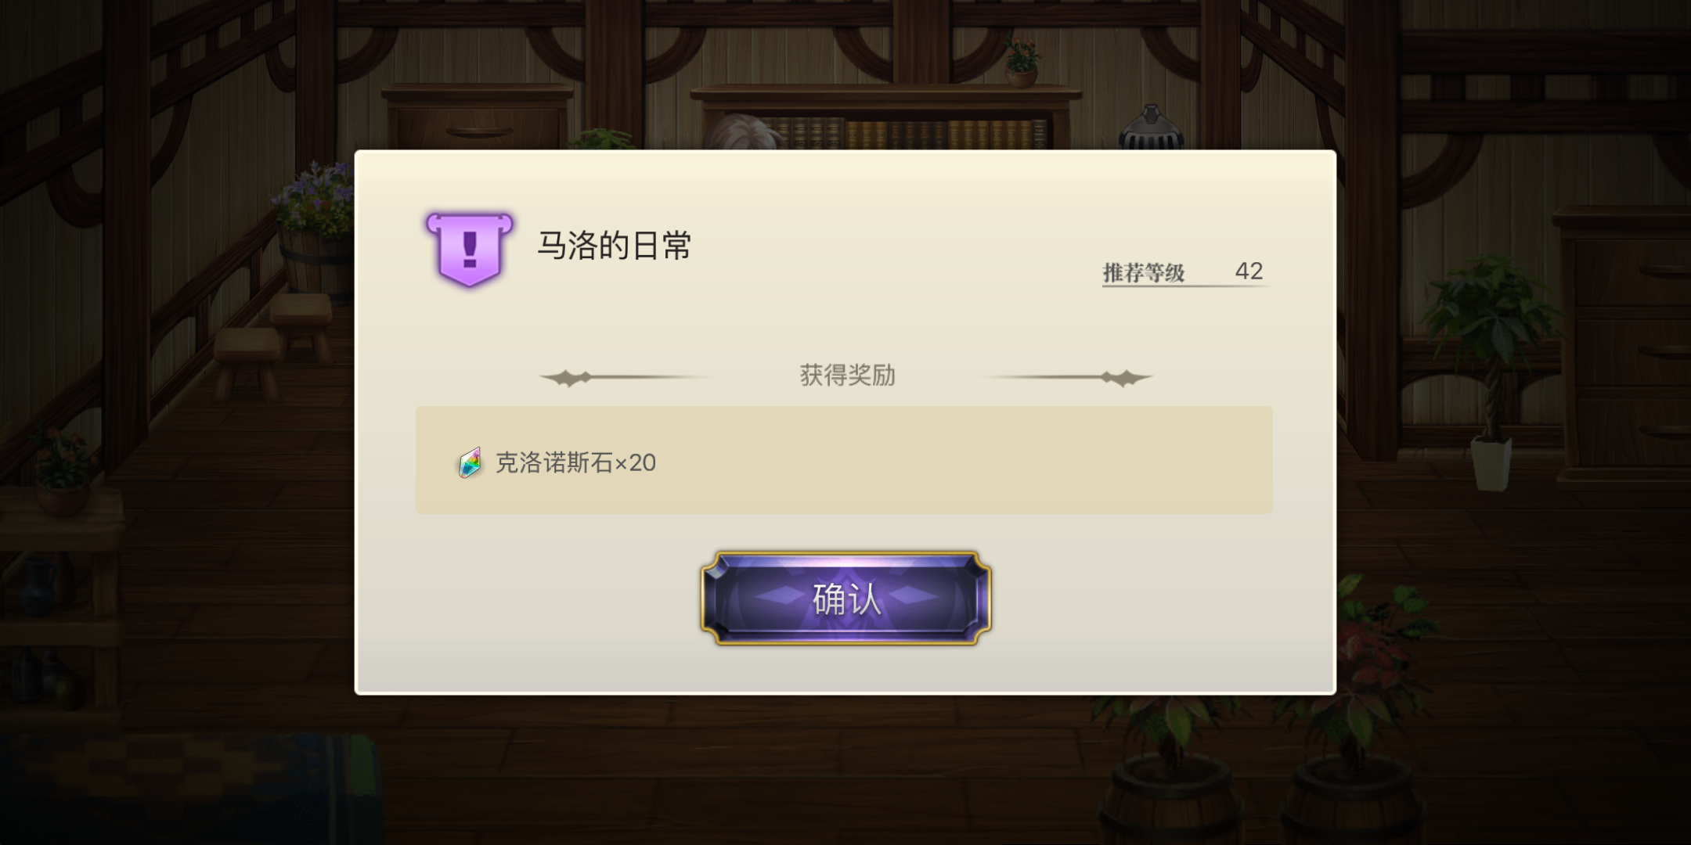Tap the 推荐等级 label
Image resolution: width=1691 pixels, height=845 pixels.
1143,272
